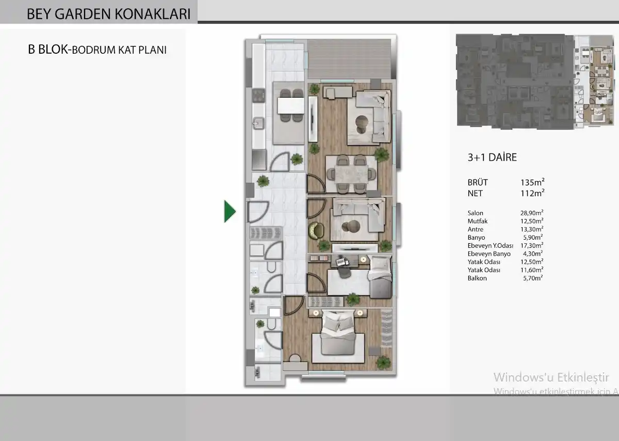Select the B BLOK-BODRUM KAT PLANI heading
The width and height of the screenshot is (619, 441).
pyautogui.click(x=97, y=50)
